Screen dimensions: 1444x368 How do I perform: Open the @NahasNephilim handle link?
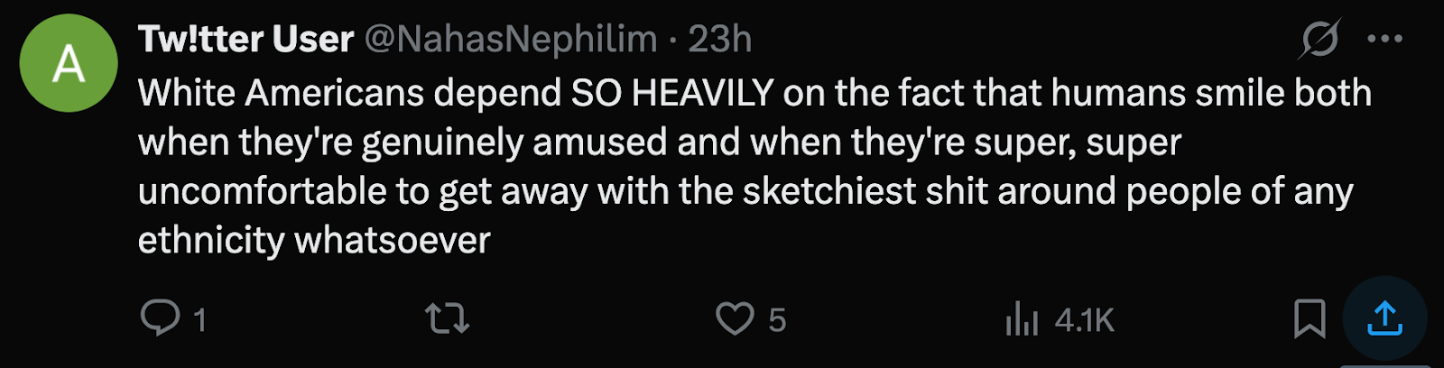tap(510, 39)
